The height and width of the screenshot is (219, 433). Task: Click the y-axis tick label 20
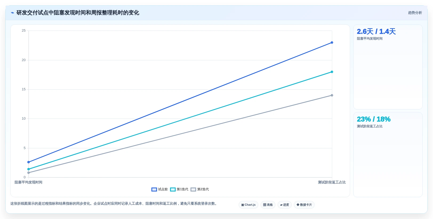24,60
